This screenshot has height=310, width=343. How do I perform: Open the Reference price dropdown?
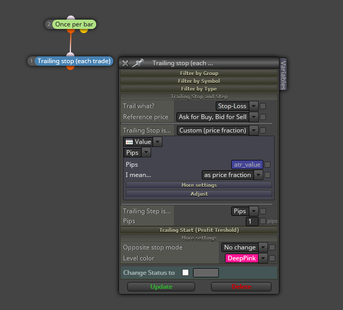click(217, 117)
